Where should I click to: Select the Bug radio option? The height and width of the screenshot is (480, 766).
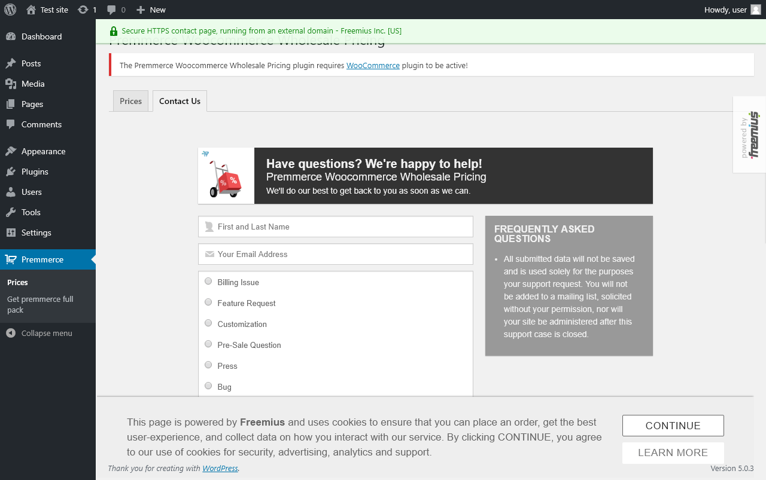[208, 386]
